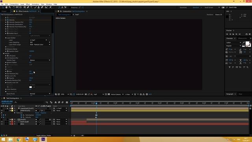Play the preview in the Preview panel
252x142 pixels.
(x=233, y=34)
